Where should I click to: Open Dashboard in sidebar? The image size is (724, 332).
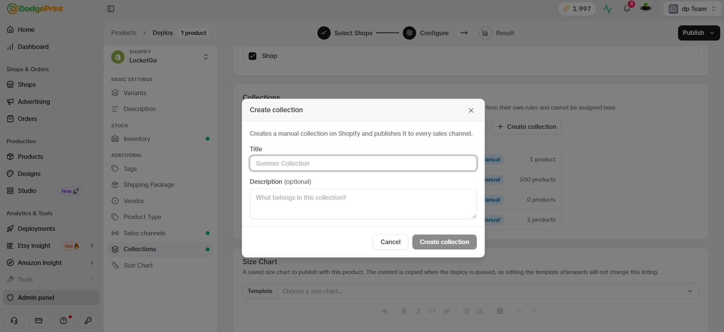(x=33, y=47)
